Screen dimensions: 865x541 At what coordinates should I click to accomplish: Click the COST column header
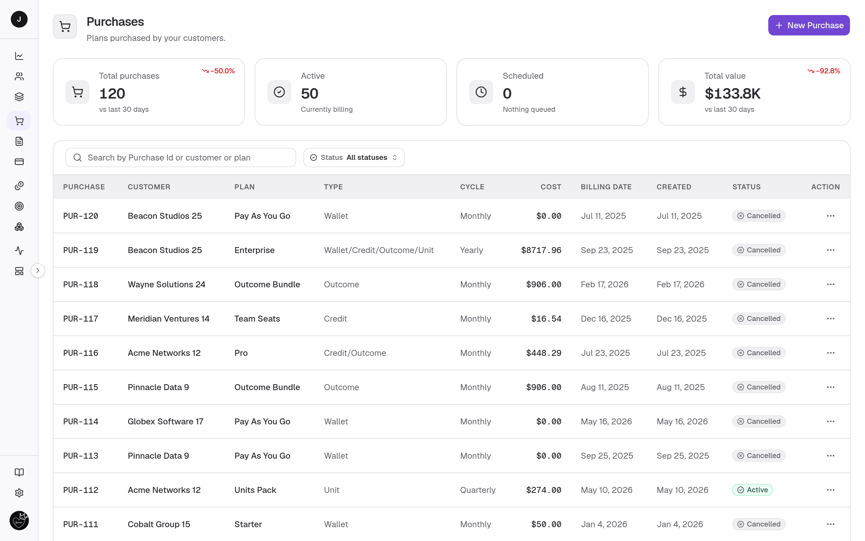551,187
